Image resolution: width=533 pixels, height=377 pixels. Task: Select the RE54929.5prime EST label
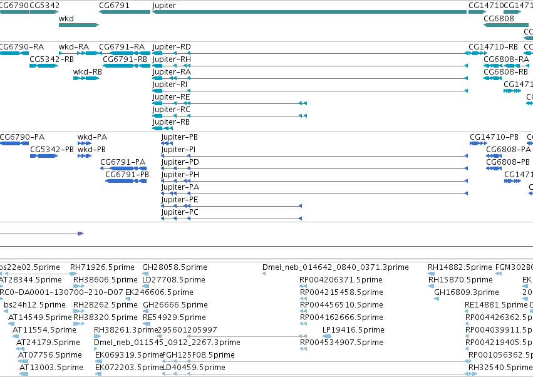point(174,318)
